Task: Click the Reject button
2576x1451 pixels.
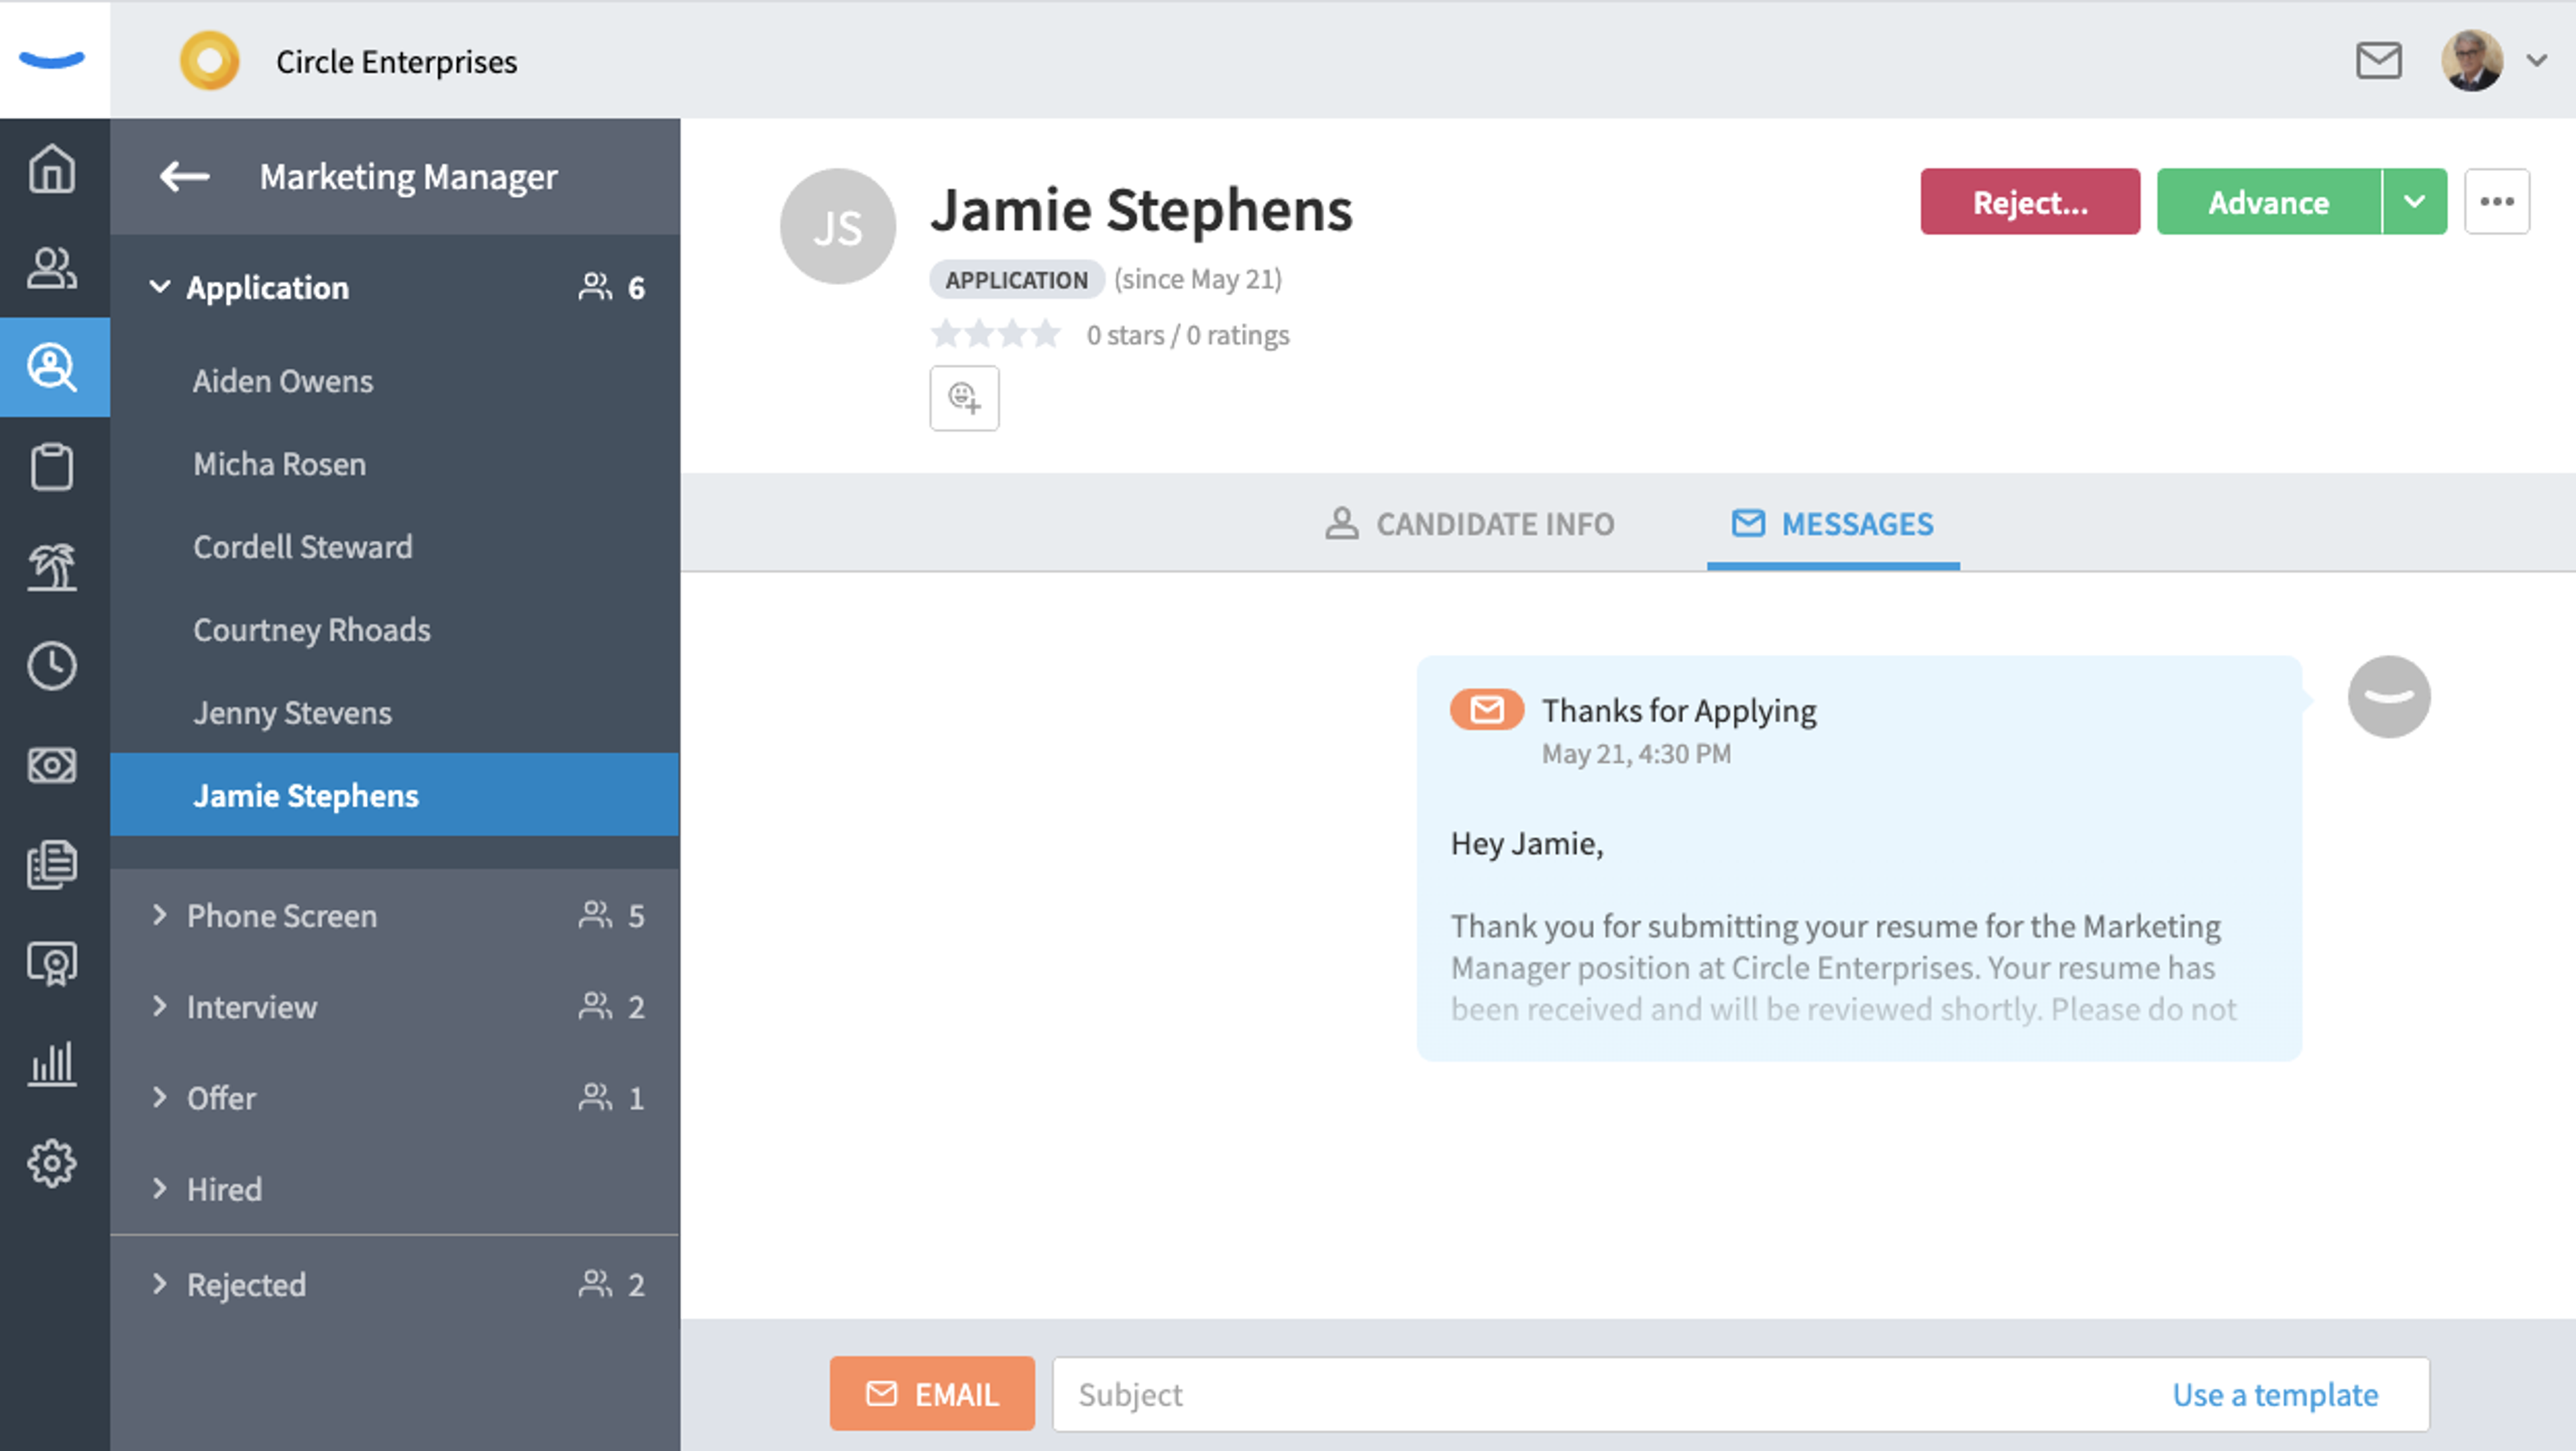Action: tap(2030, 202)
